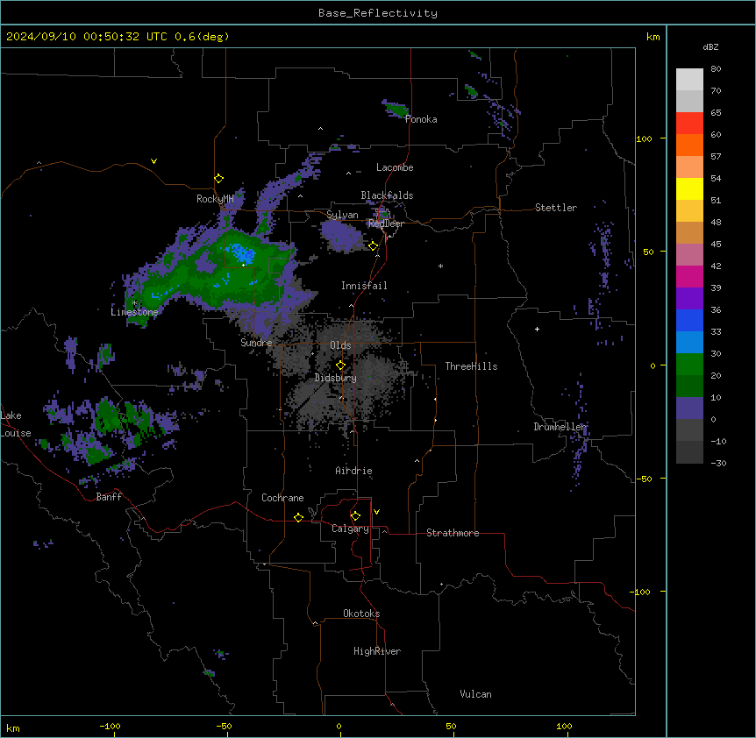The image size is (756, 738).
Task: Click the Vulcan label
Action: [476, 694]
